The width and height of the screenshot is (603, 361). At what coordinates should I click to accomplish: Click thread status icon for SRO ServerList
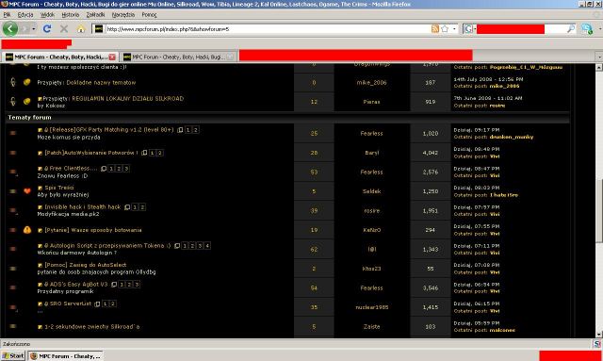[12, 307]
